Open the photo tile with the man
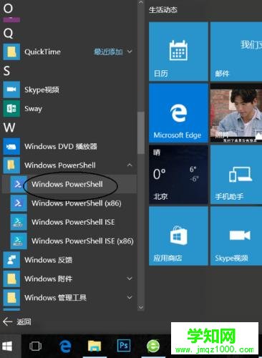 [236, 113]
